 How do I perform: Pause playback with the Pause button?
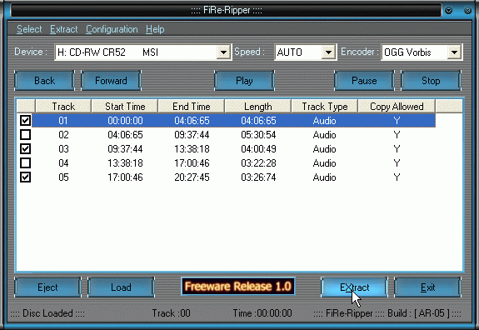pyautogui.click(x=364, y=81)
